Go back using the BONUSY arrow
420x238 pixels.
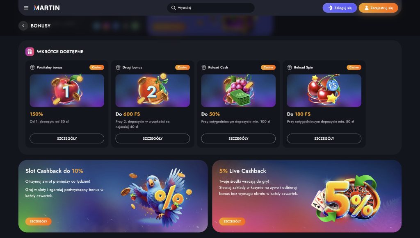[23, 26]
